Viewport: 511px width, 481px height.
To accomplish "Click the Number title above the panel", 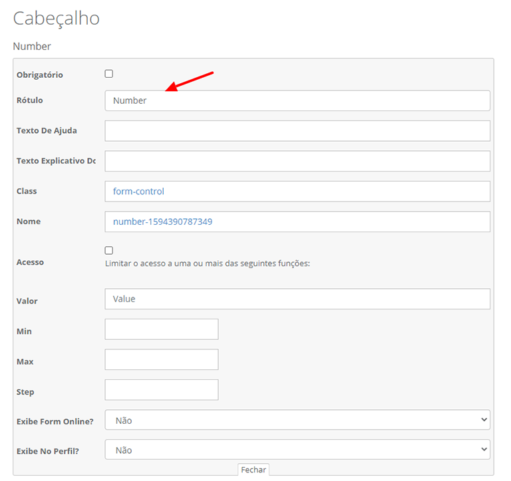I will click(x=32, y=47).
